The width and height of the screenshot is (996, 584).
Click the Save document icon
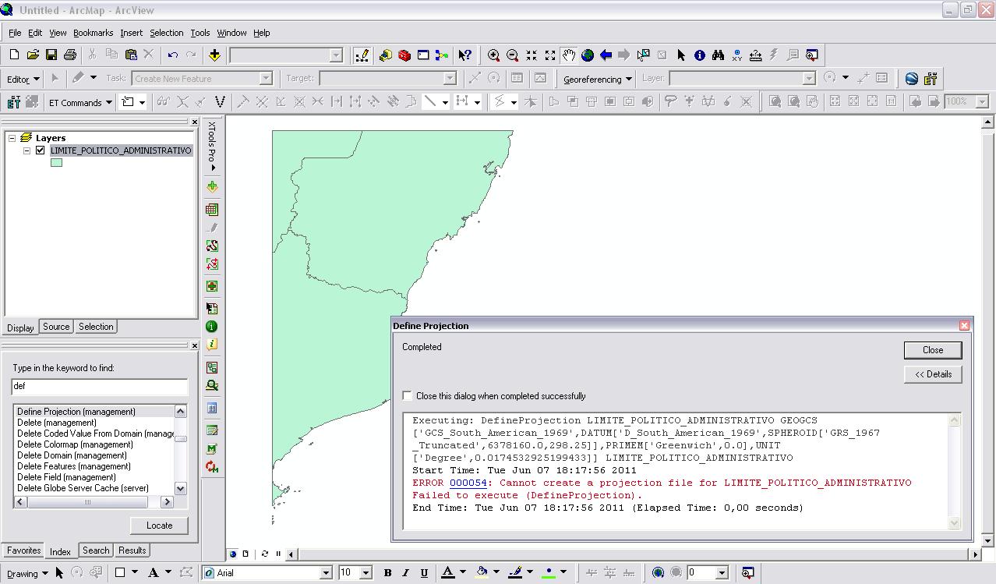pos(51,55)
